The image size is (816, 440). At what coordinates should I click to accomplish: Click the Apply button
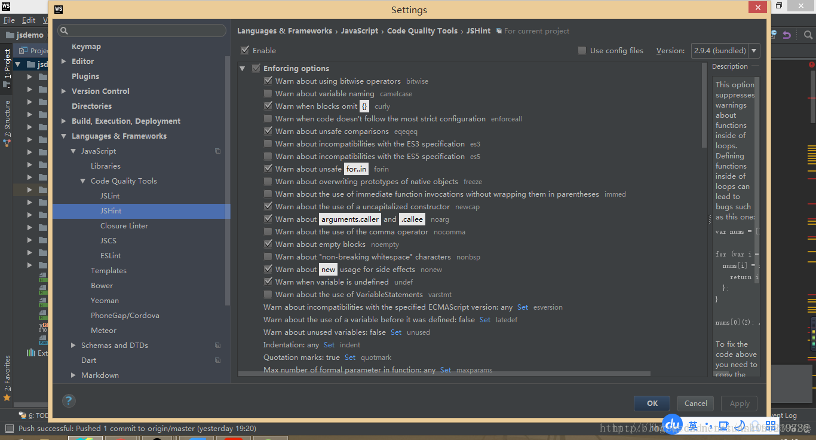point(740,403)
